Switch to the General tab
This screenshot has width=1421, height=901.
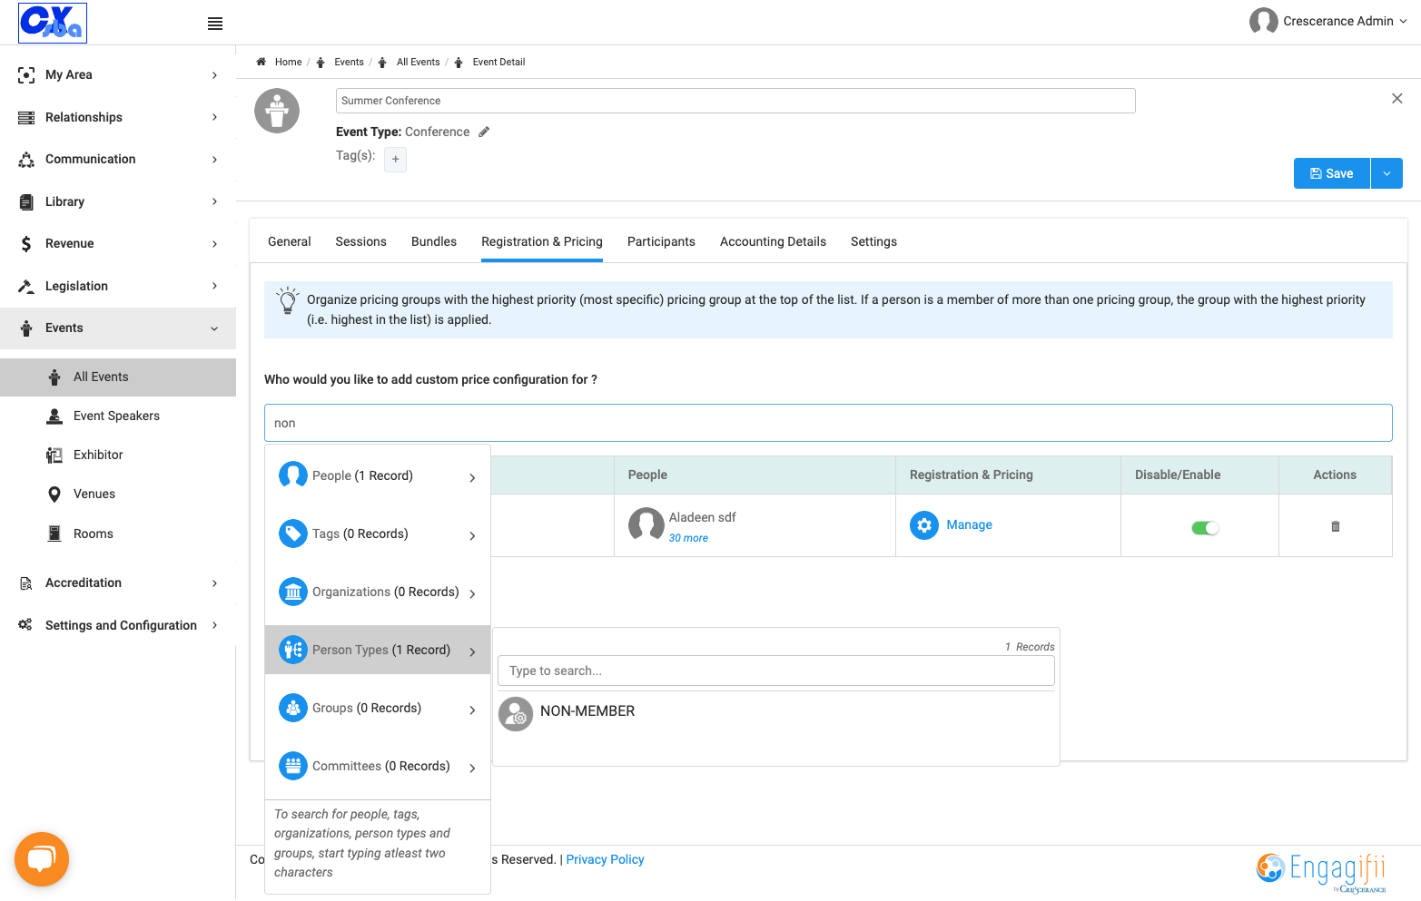pyautogui.click(x=290, y=241)
